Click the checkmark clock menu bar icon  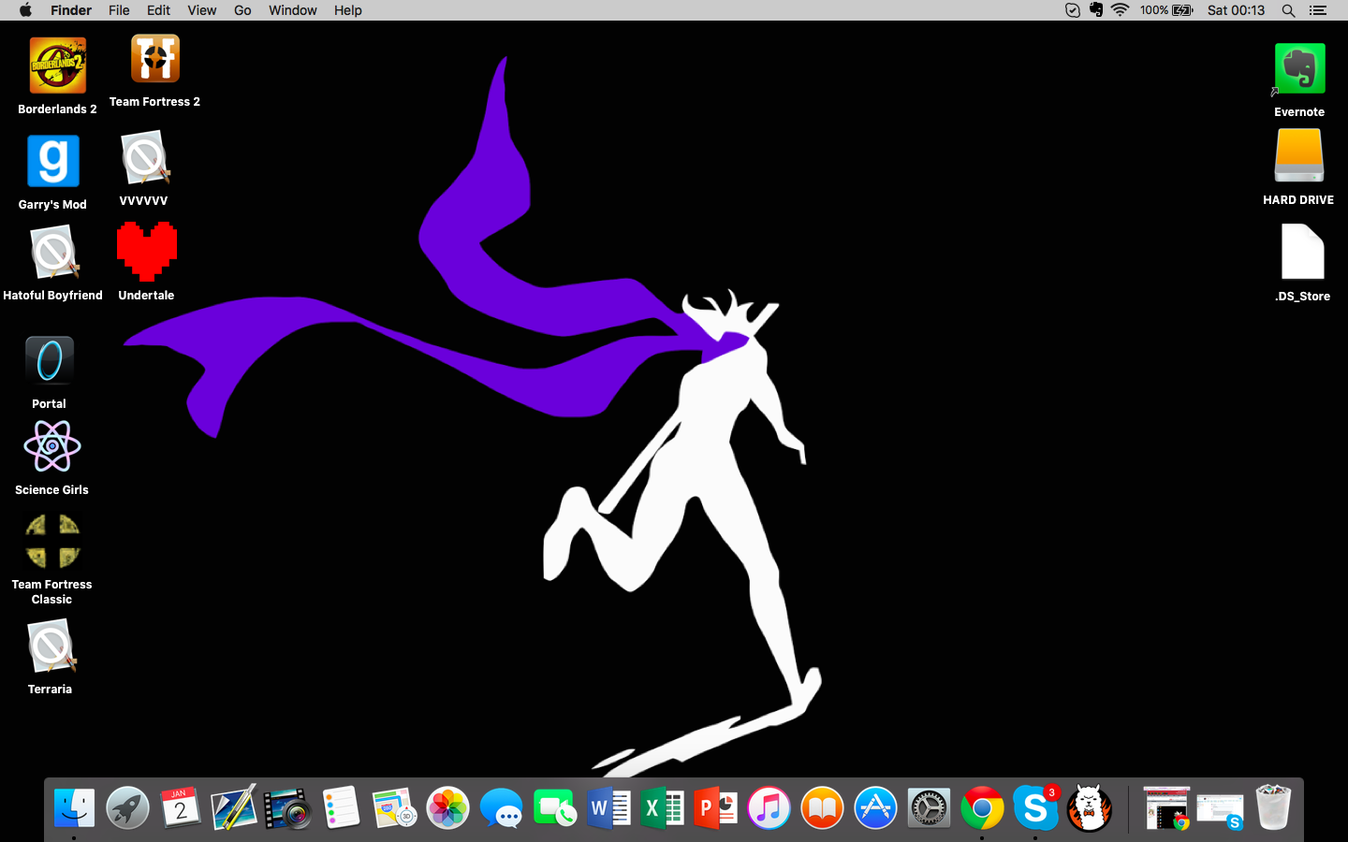(x=1073, y=10)
